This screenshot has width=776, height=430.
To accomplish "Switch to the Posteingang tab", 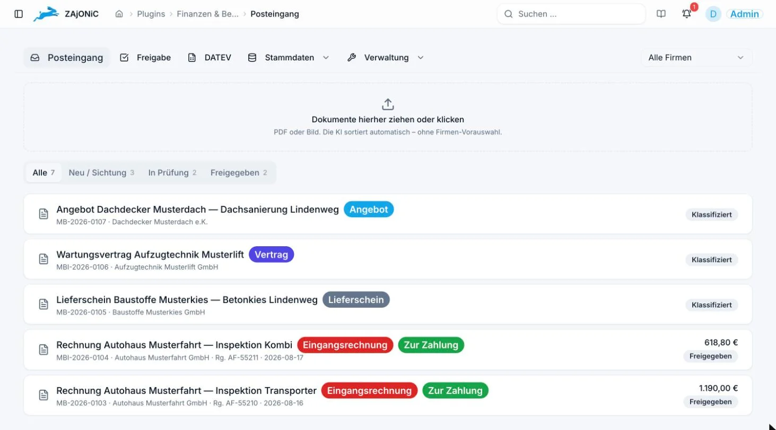I will (67, 58).
